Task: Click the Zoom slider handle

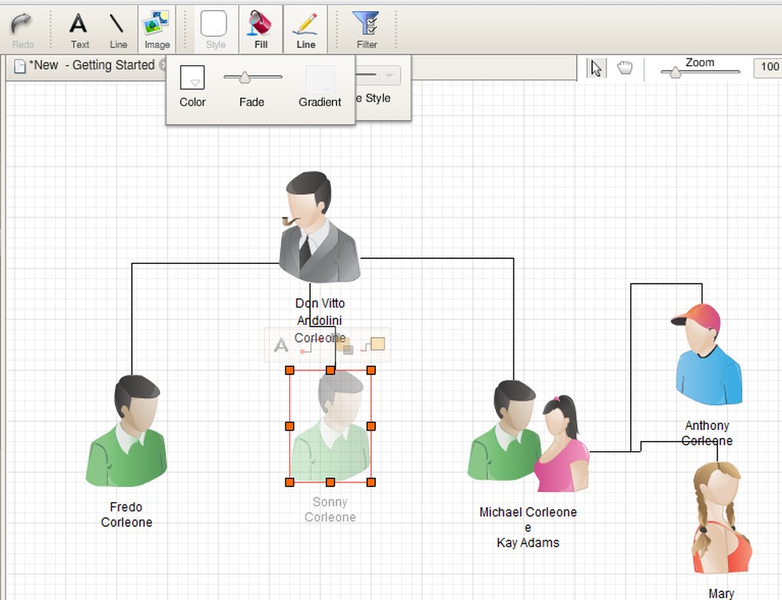Action: click(x=676, y=72)
